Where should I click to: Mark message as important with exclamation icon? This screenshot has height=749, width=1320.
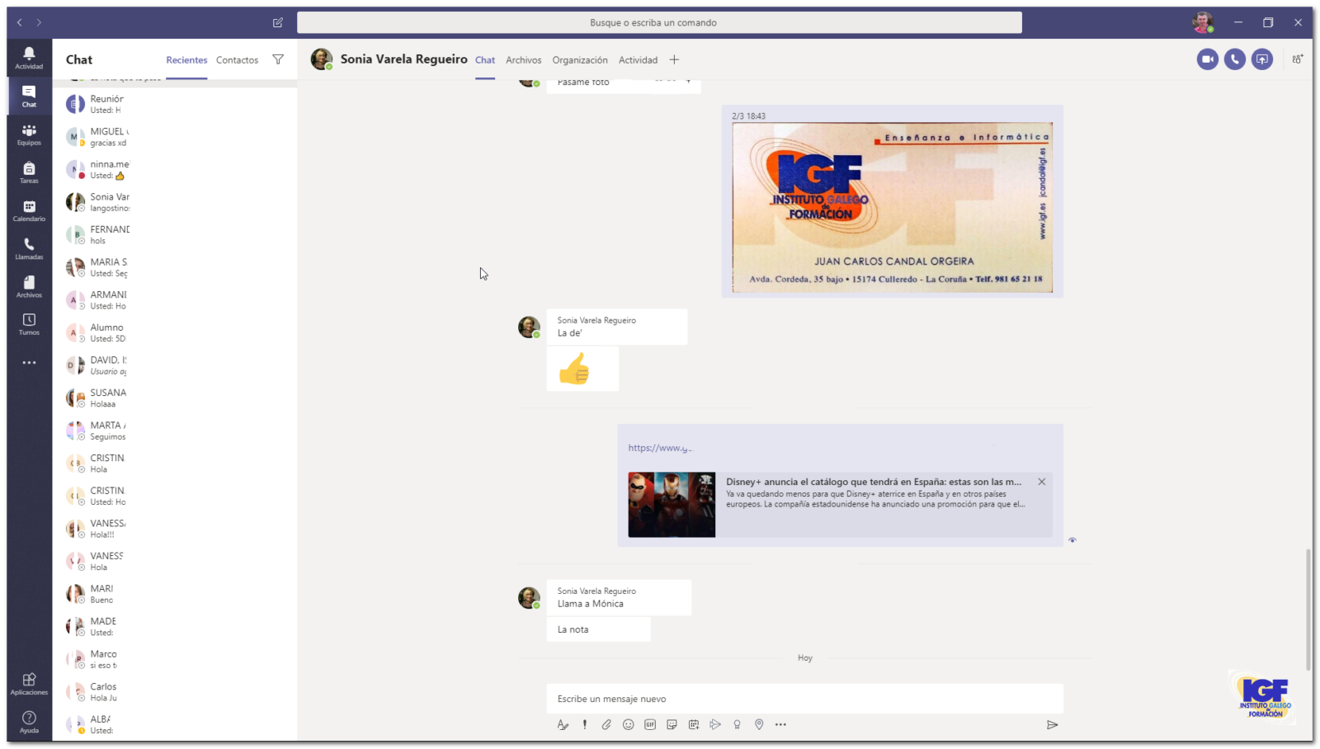[x=585, y=724]
